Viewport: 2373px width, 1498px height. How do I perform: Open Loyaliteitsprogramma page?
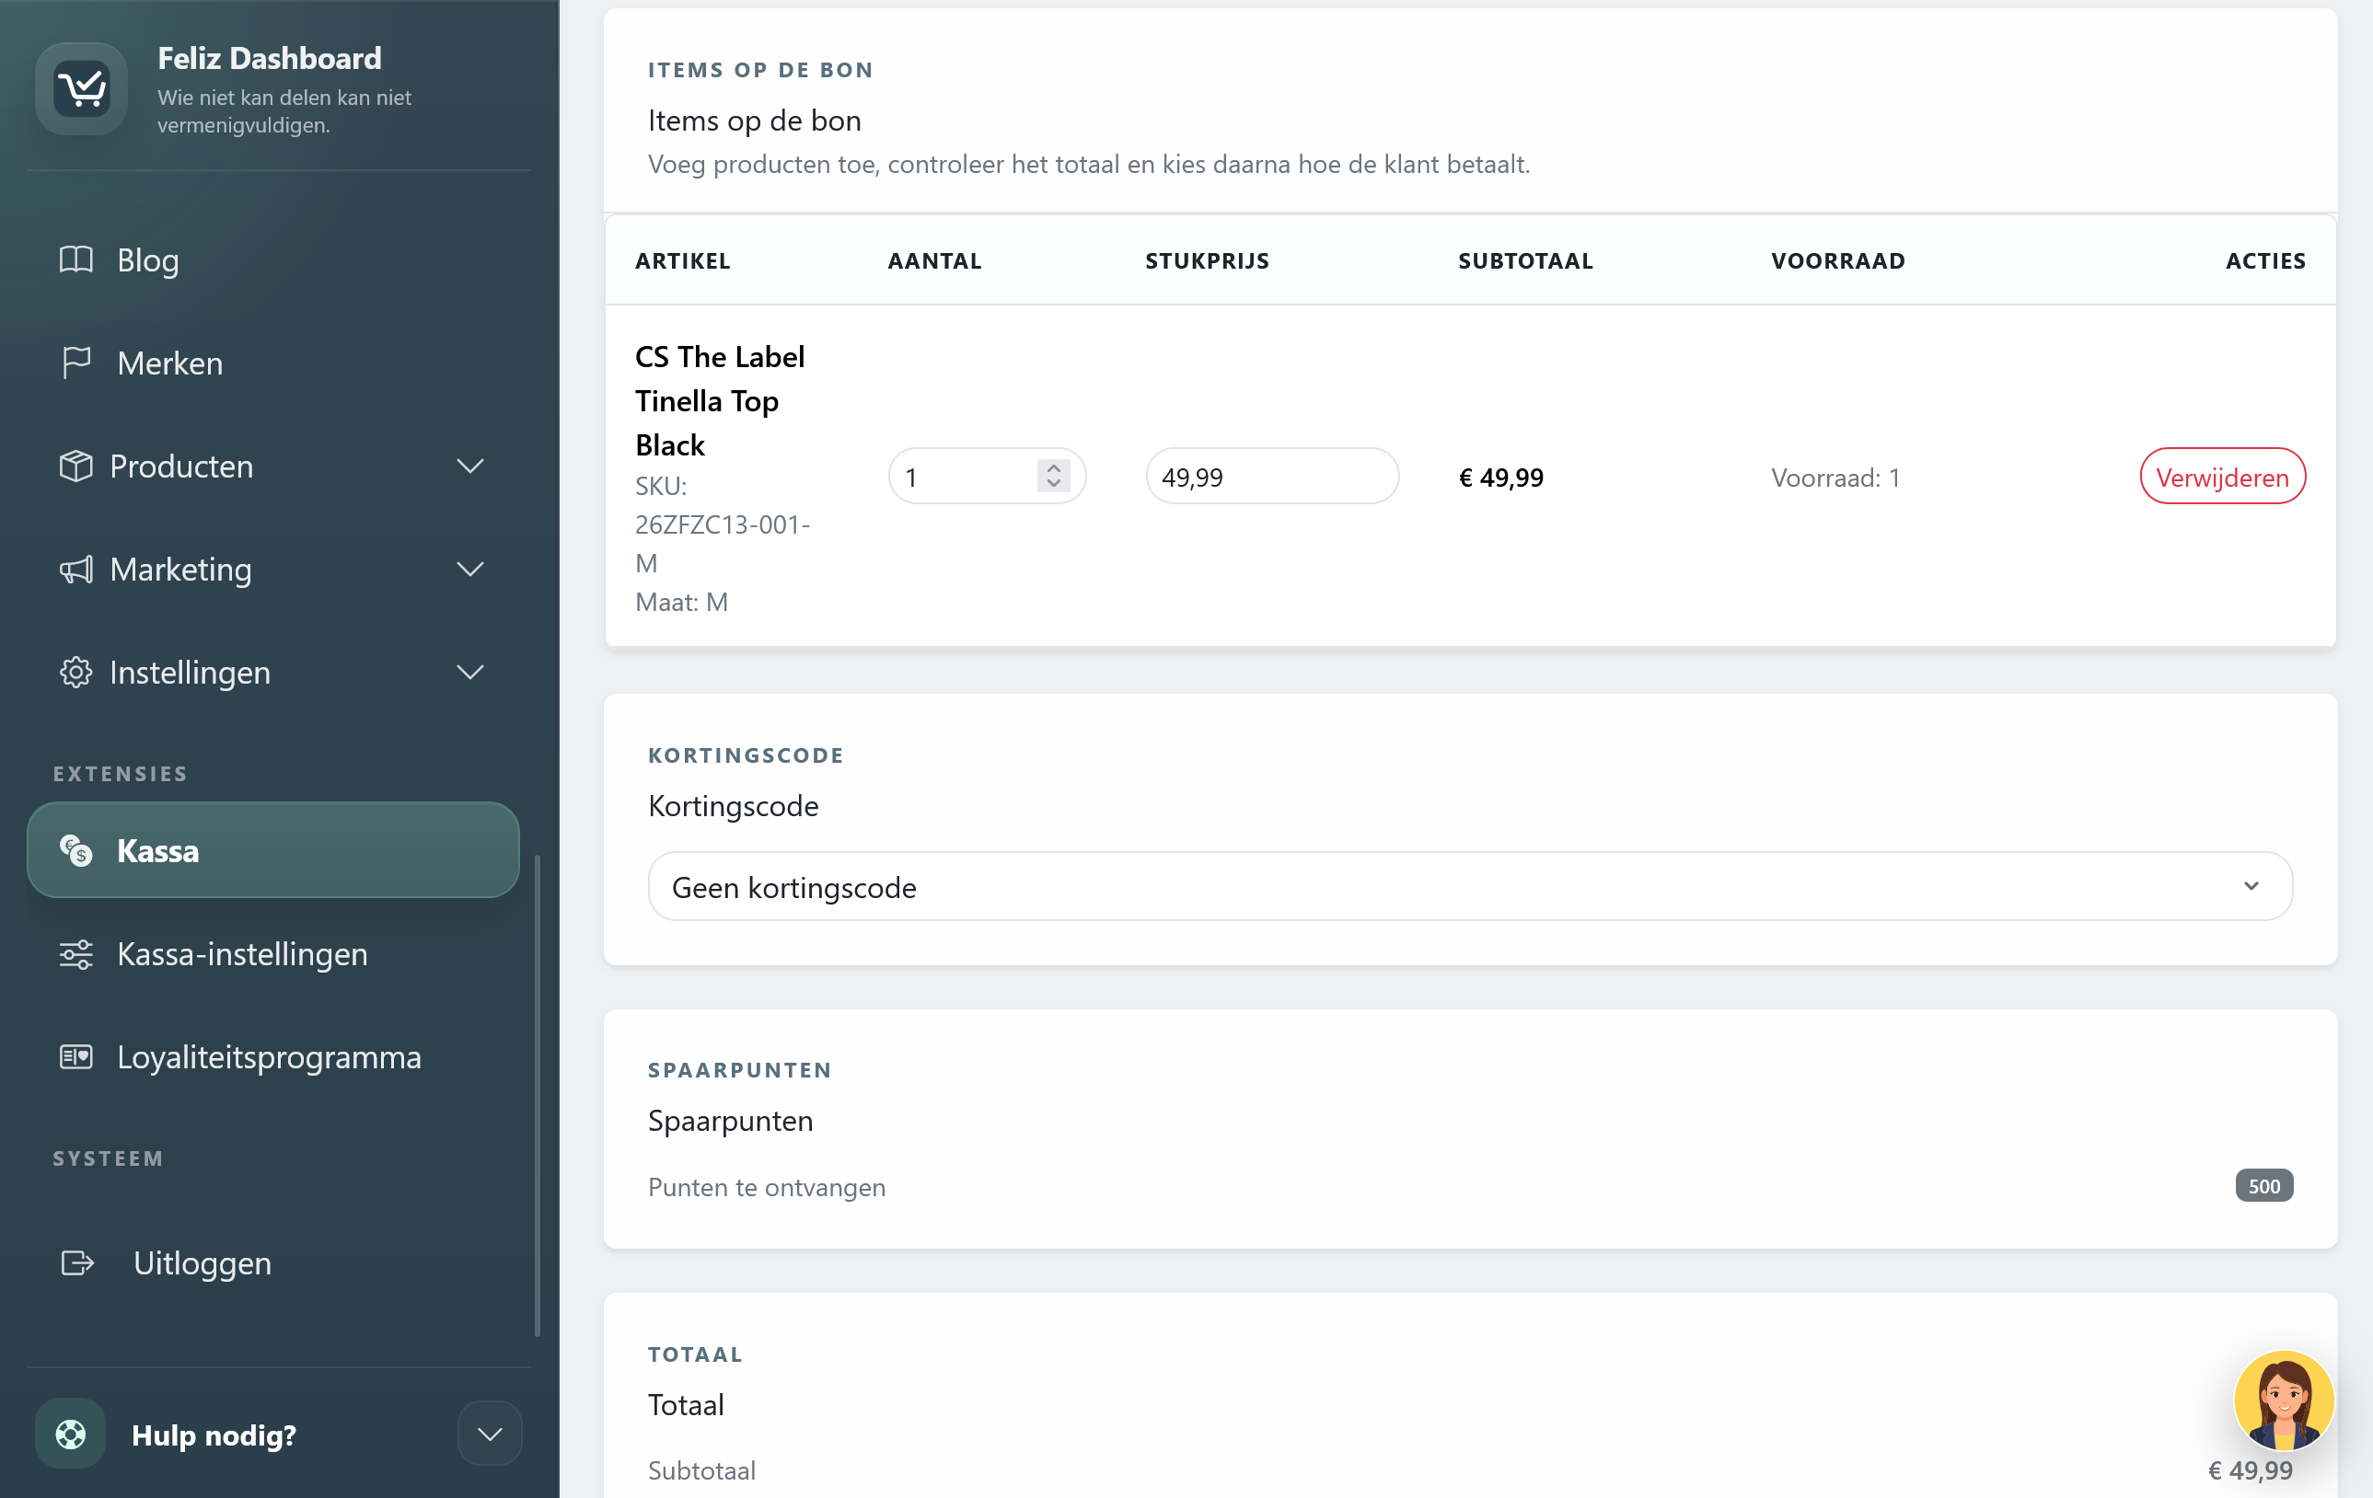pyautogui.click(x=272, y=1056)
